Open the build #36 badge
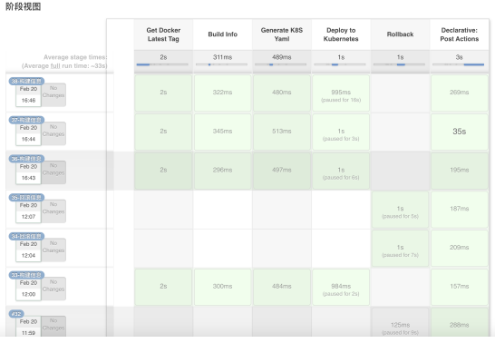Screen dimensions: 495x343 pos(26,159)
